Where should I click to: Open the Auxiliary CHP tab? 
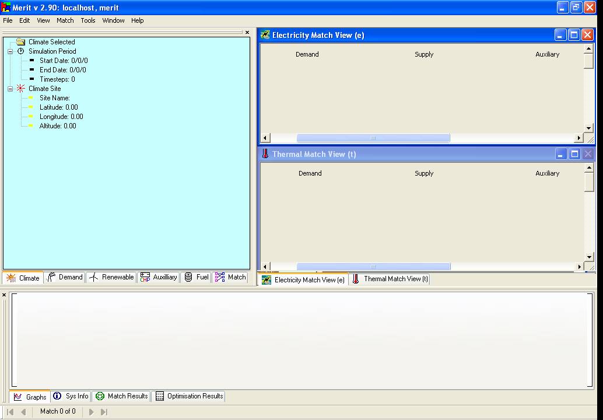point(159,278)
